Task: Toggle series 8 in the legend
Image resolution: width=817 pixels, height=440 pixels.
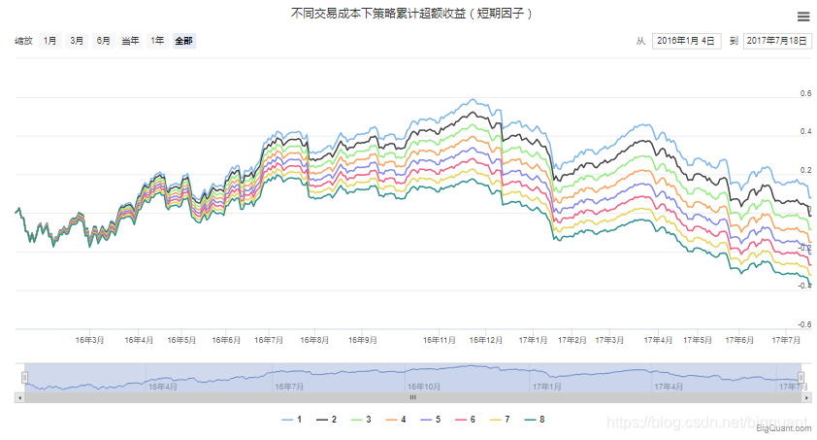Action: (x=535, y=420)
